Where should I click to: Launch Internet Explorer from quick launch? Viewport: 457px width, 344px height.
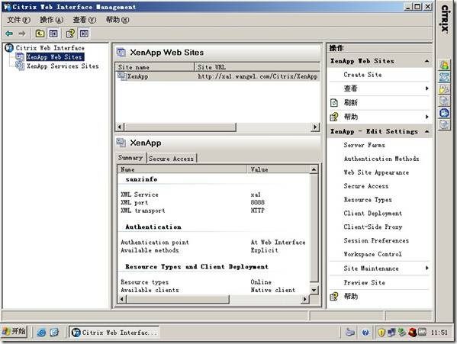click(41, 333)
